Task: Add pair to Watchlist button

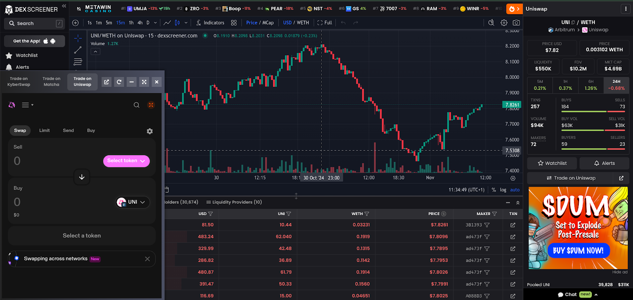Action: 552,163
